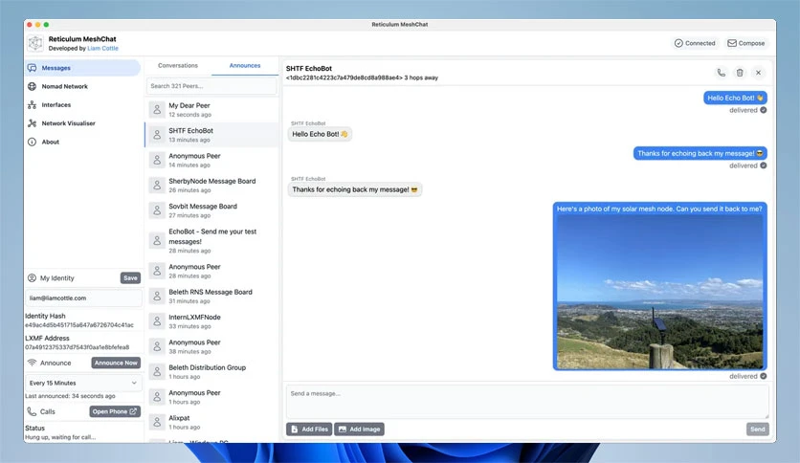Image resolution: width=800 pixels, height=463 pixels.
Task: Click the outgoing Hello Echo Bot! bubble
Action: tap(735, 98)
